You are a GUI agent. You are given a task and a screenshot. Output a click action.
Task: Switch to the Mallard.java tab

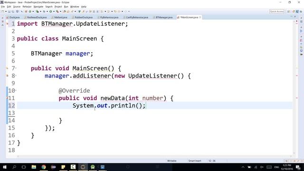pos(59,17)
